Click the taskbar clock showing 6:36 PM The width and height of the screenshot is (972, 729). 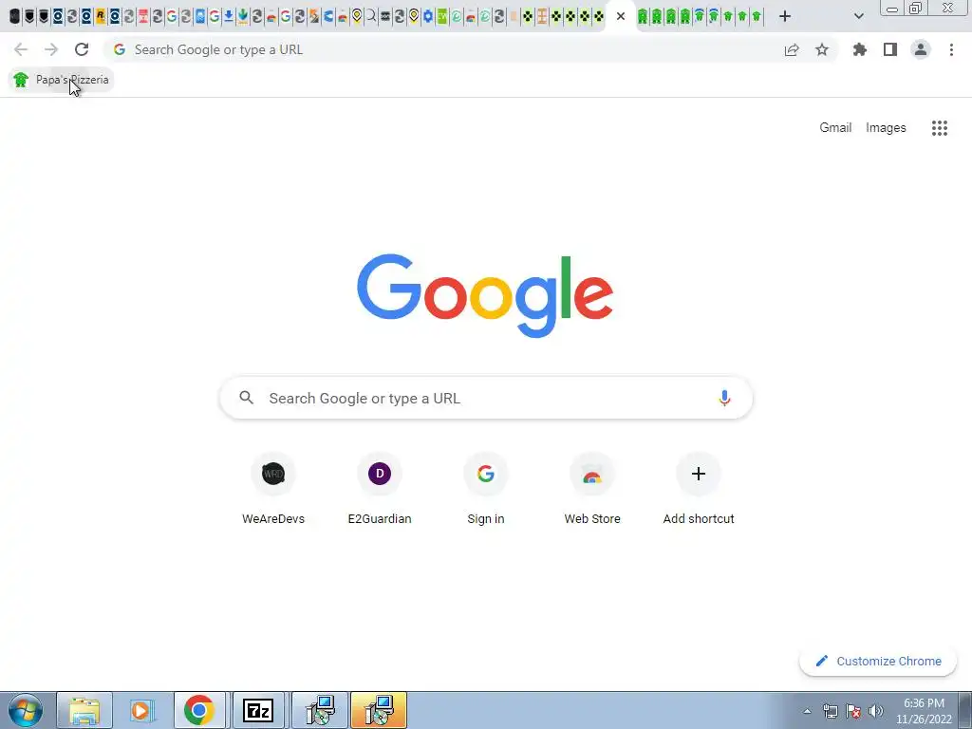coord(924,711)
